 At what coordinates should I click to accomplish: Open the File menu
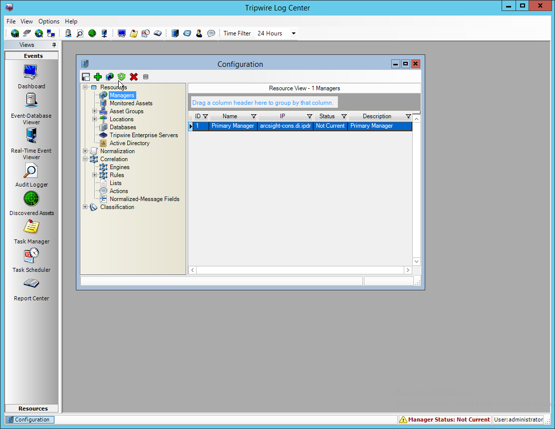(11, 21)
